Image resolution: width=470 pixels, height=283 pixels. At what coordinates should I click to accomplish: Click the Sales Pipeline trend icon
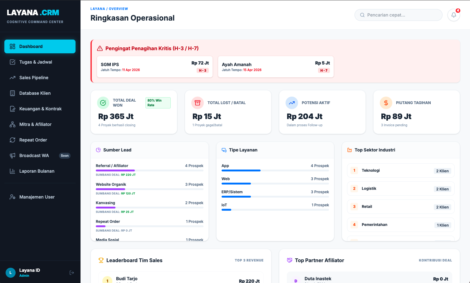point(12,77)
